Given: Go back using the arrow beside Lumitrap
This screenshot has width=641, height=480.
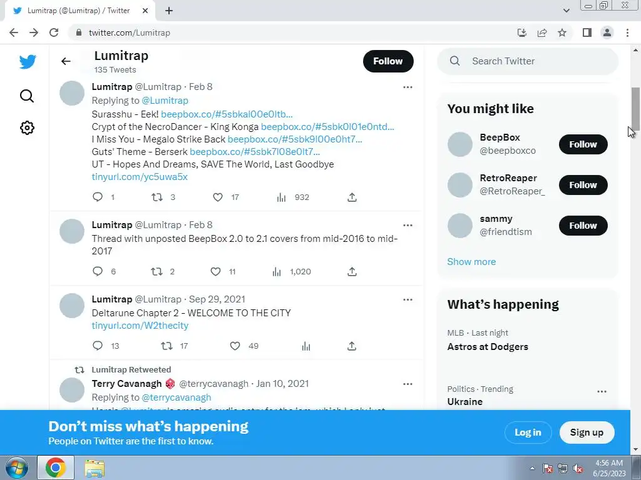Looking at the screenshot, I should pyautogui.click(x=66, y=61).
